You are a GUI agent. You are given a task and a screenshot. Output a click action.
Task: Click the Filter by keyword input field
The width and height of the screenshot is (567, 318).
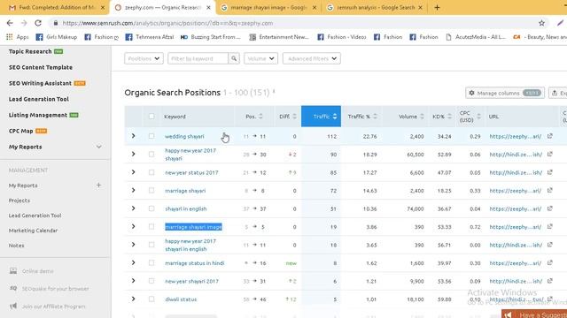click(x=198, y=58)
